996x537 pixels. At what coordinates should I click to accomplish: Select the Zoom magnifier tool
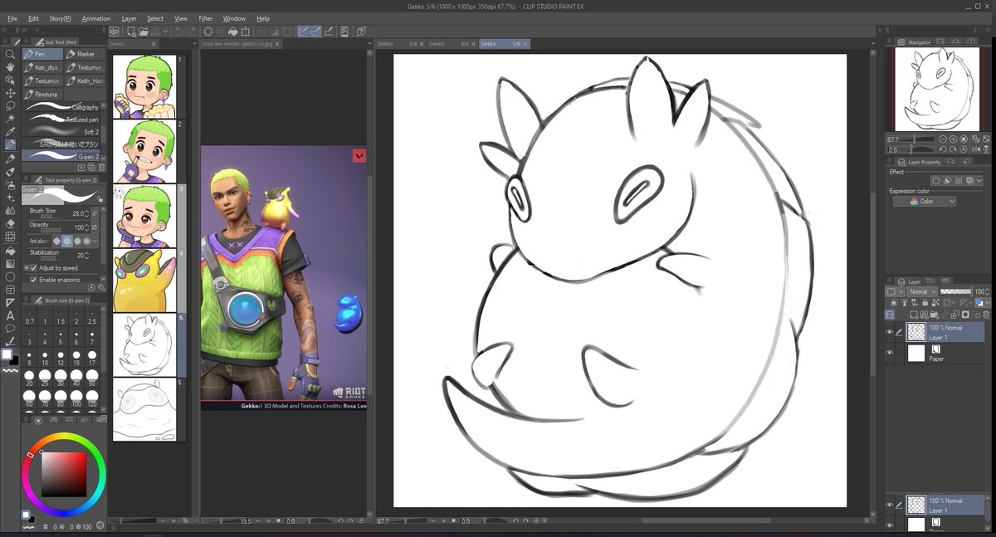coord(10,54)
